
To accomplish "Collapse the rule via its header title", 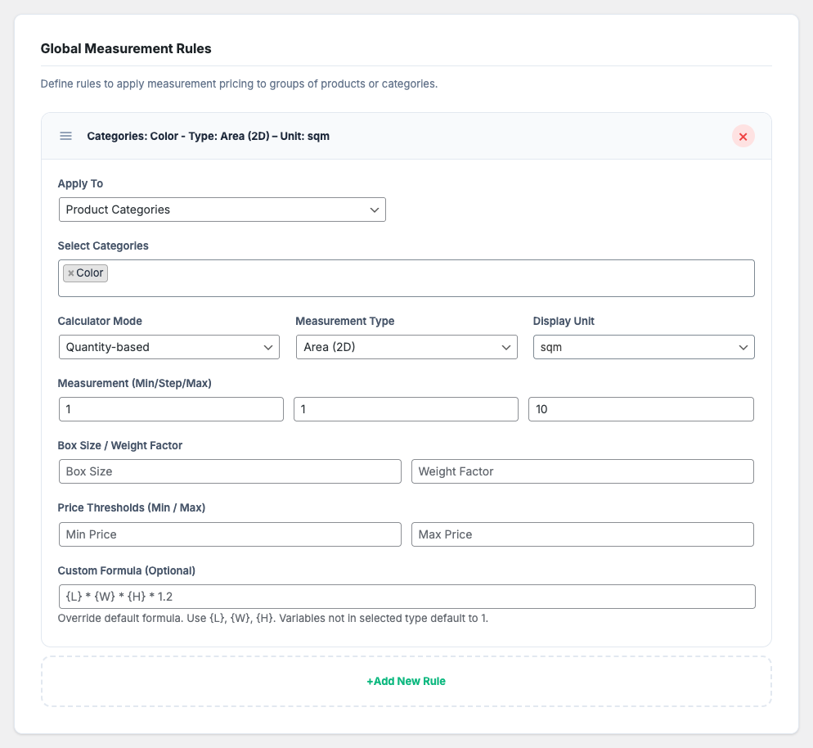I will click(x=209, y=136).
